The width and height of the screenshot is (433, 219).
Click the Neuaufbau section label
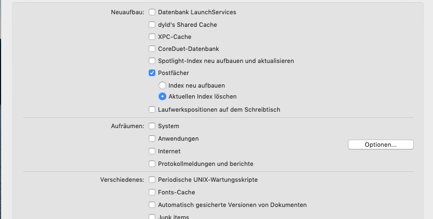127,12
